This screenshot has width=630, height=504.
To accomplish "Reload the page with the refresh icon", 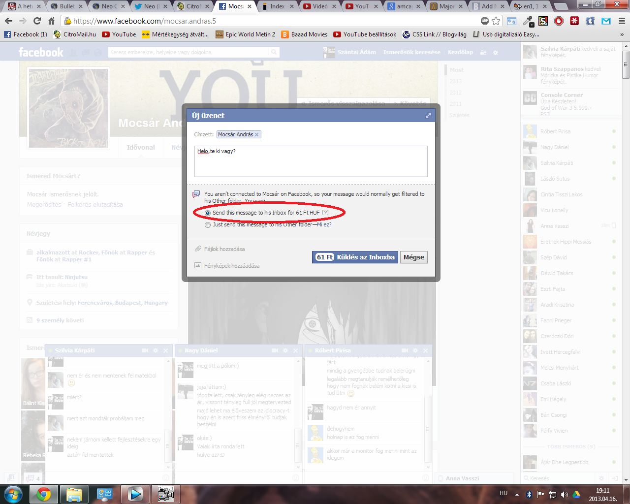I will 37,21.
